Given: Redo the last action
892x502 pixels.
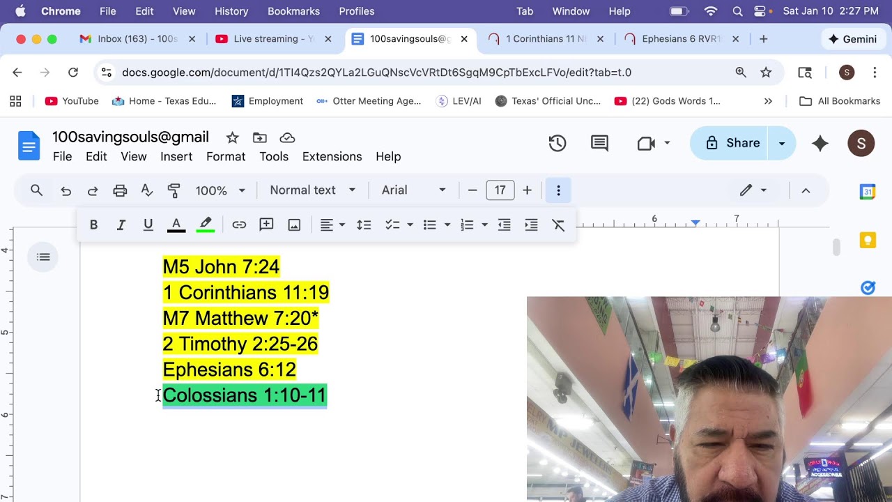Looking at the screenshot, I should [x=92, y=190].
